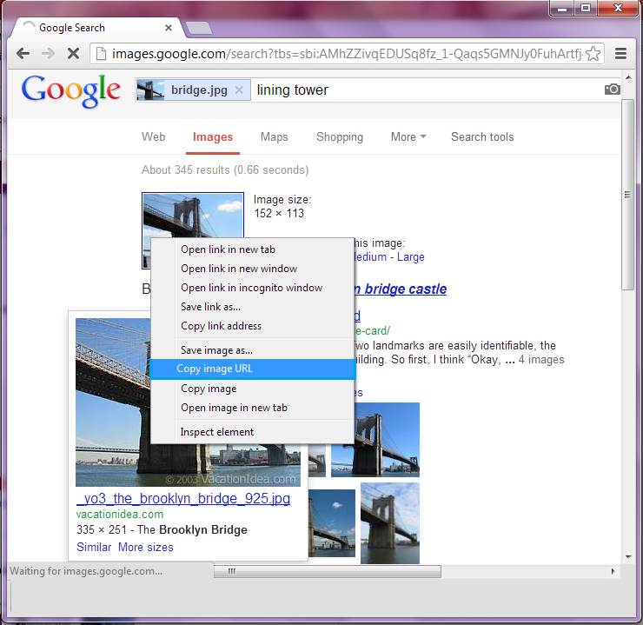Switch to the Web results tab
This screenshot has width=643, height=625.
[x=154, y=136]
